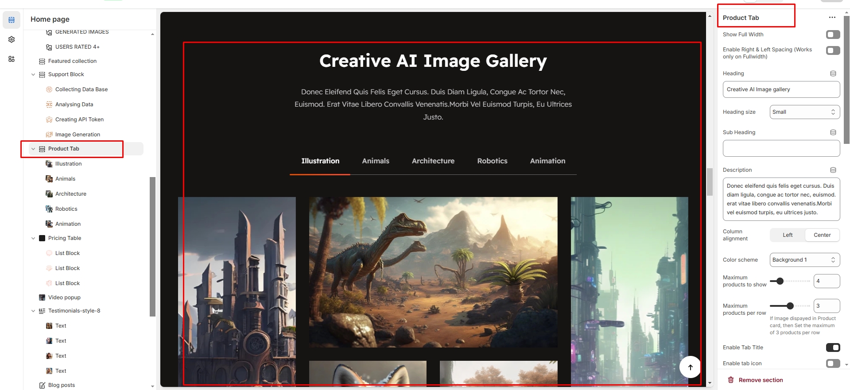Click the scroll-to-top arrow button
Viewport: 850px width, 390px height.
690,367
